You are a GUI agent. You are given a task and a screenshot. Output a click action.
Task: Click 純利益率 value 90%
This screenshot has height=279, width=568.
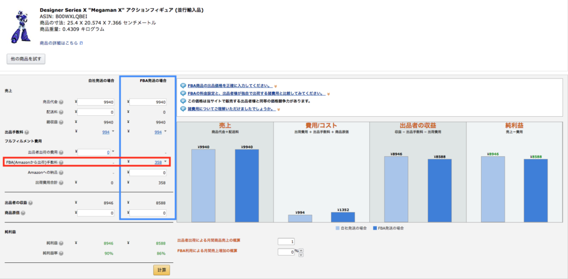109,254
